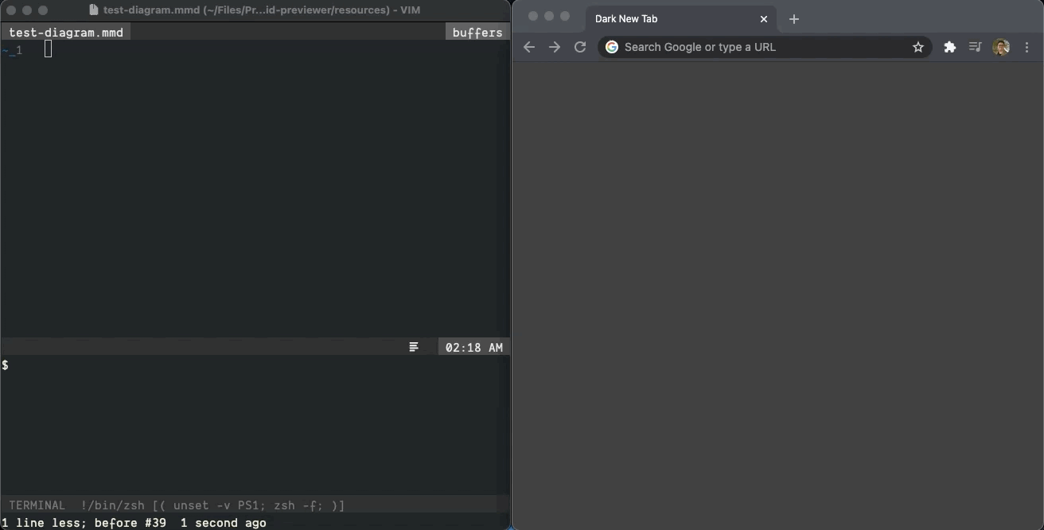Close the Chrome window
Screen dimensions: 1044x530
pos(533,16)
